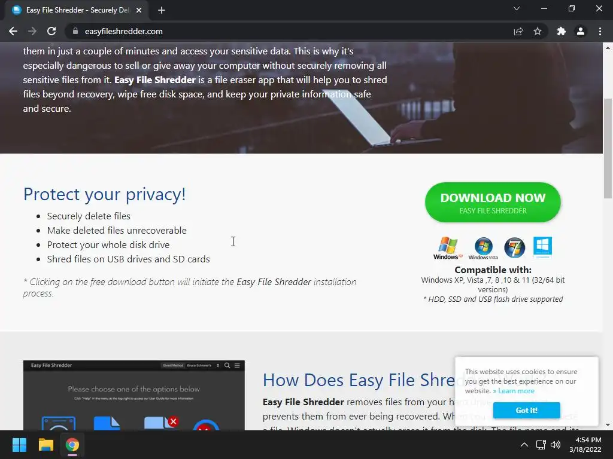This screenshot has height=459, width=613.
Task: Minimize the Chrome window
Action: pyautogui.click(x=544, y=8)
